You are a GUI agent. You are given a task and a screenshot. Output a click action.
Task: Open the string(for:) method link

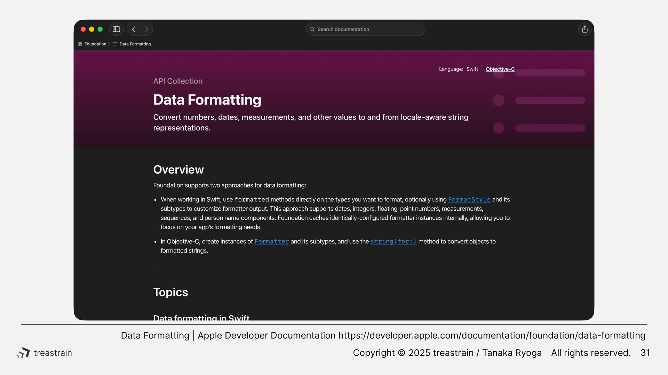point(393,242)
